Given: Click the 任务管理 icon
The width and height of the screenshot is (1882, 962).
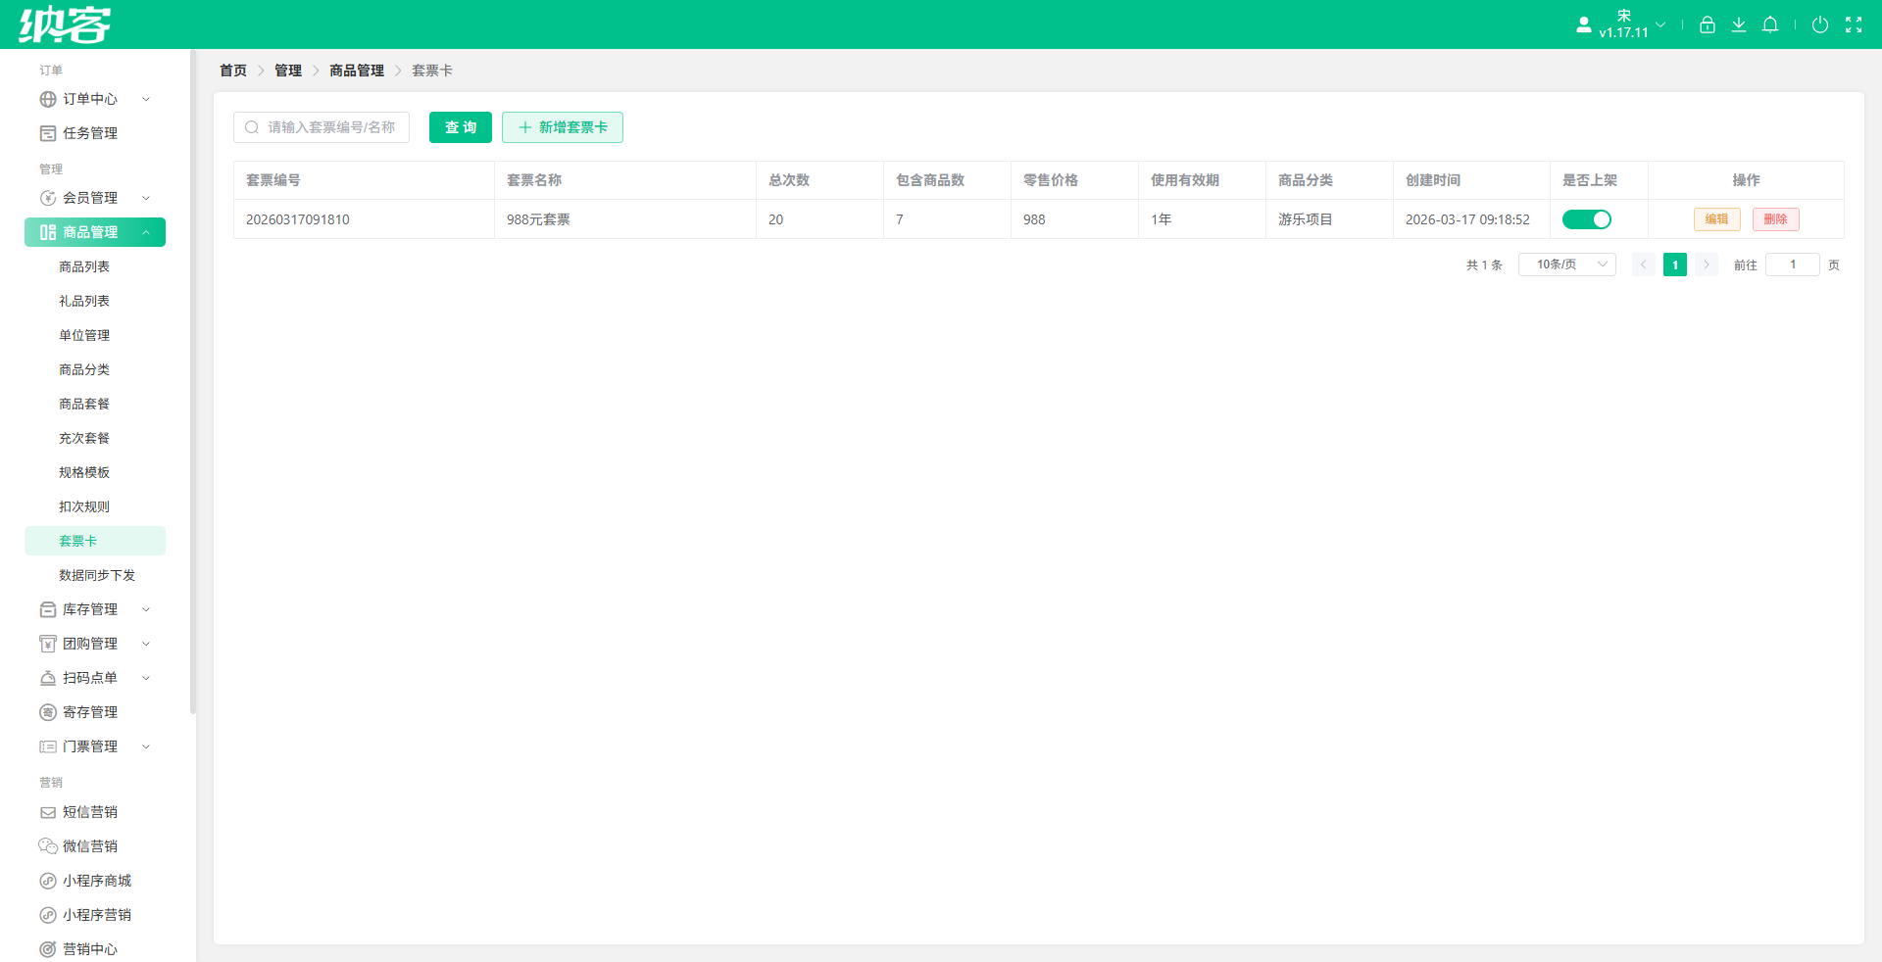Looking at the screenshot, I should tap(48, 133).
